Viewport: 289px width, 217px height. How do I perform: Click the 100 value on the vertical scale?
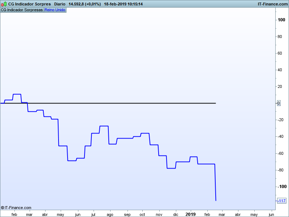[x=281, y=20]
